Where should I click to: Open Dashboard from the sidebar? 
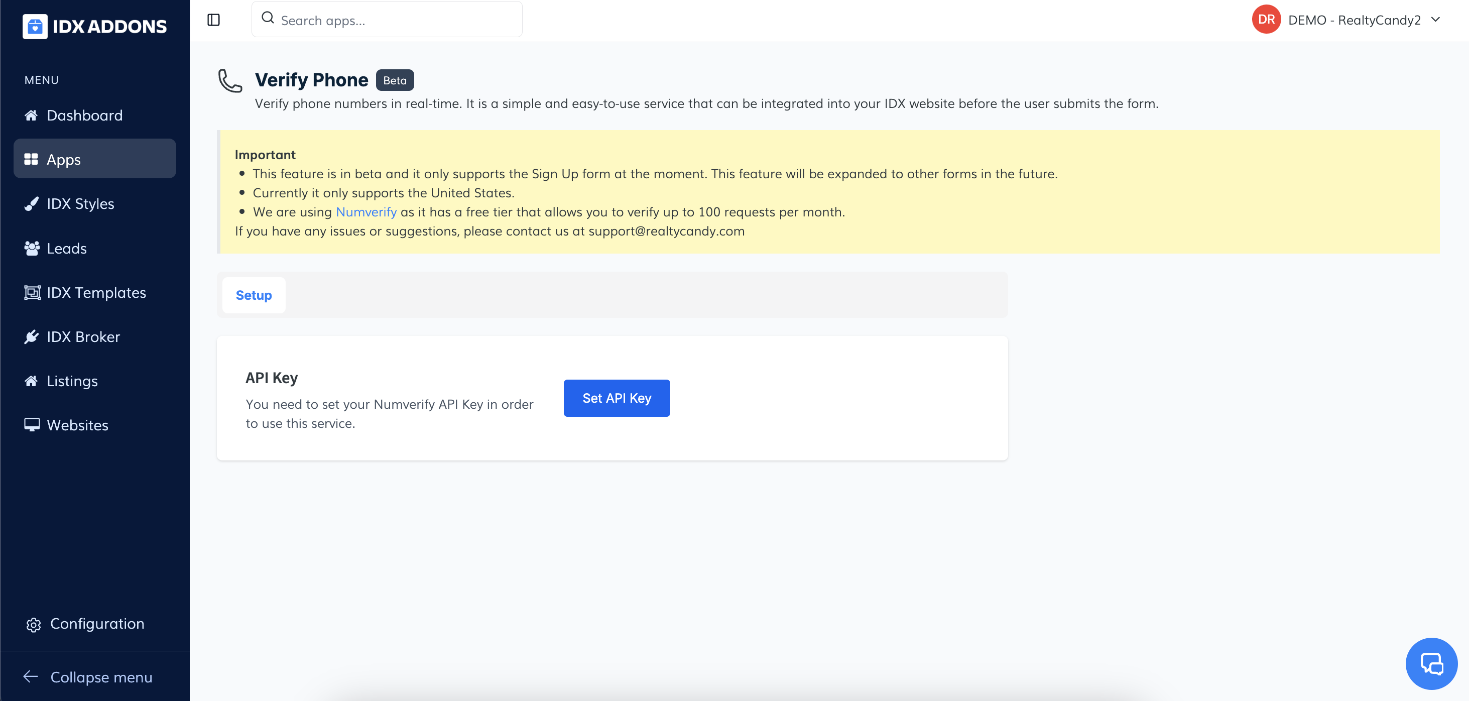point(84,115)
